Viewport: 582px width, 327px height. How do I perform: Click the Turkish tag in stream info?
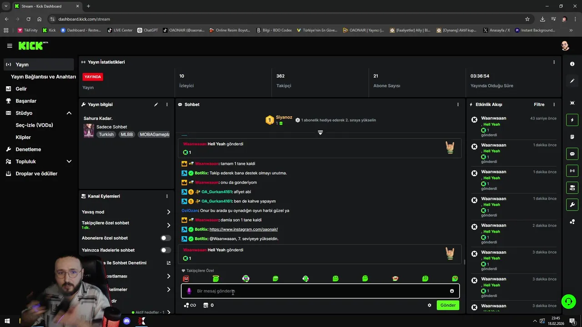106,134
